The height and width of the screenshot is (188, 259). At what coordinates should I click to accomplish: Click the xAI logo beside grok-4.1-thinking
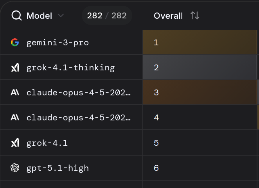pos(15,68)
